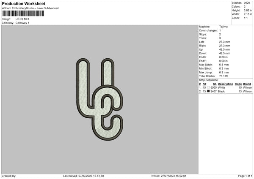254x179 pixels.
Task: Click the 'Code' column header
Action: pyautogui.click(x=238, y=84)
